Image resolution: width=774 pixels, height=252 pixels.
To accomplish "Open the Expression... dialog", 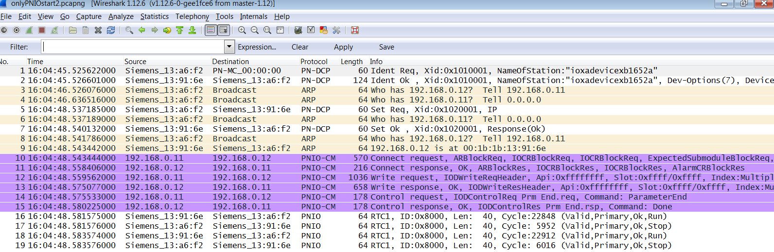I will [x=257, y=47].
